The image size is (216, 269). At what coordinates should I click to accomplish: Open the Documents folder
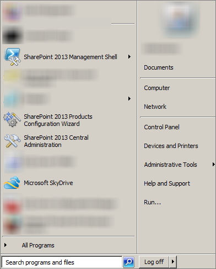tap(159, 67)
